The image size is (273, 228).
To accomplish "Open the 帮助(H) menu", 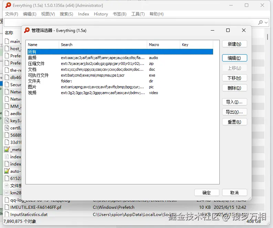I will coord(156,14).
